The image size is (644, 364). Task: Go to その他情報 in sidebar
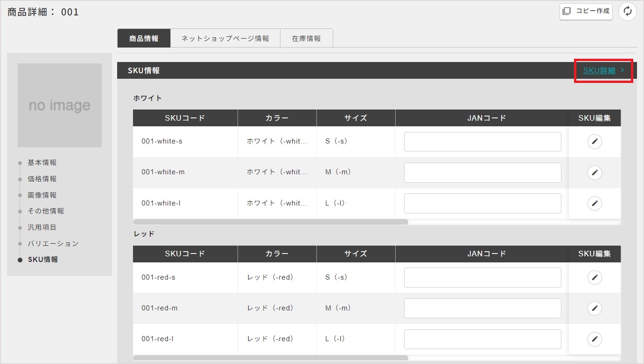[46, 211]
